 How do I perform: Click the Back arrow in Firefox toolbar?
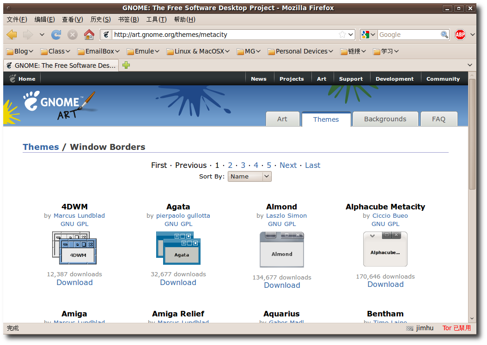(x=12, y=35)
